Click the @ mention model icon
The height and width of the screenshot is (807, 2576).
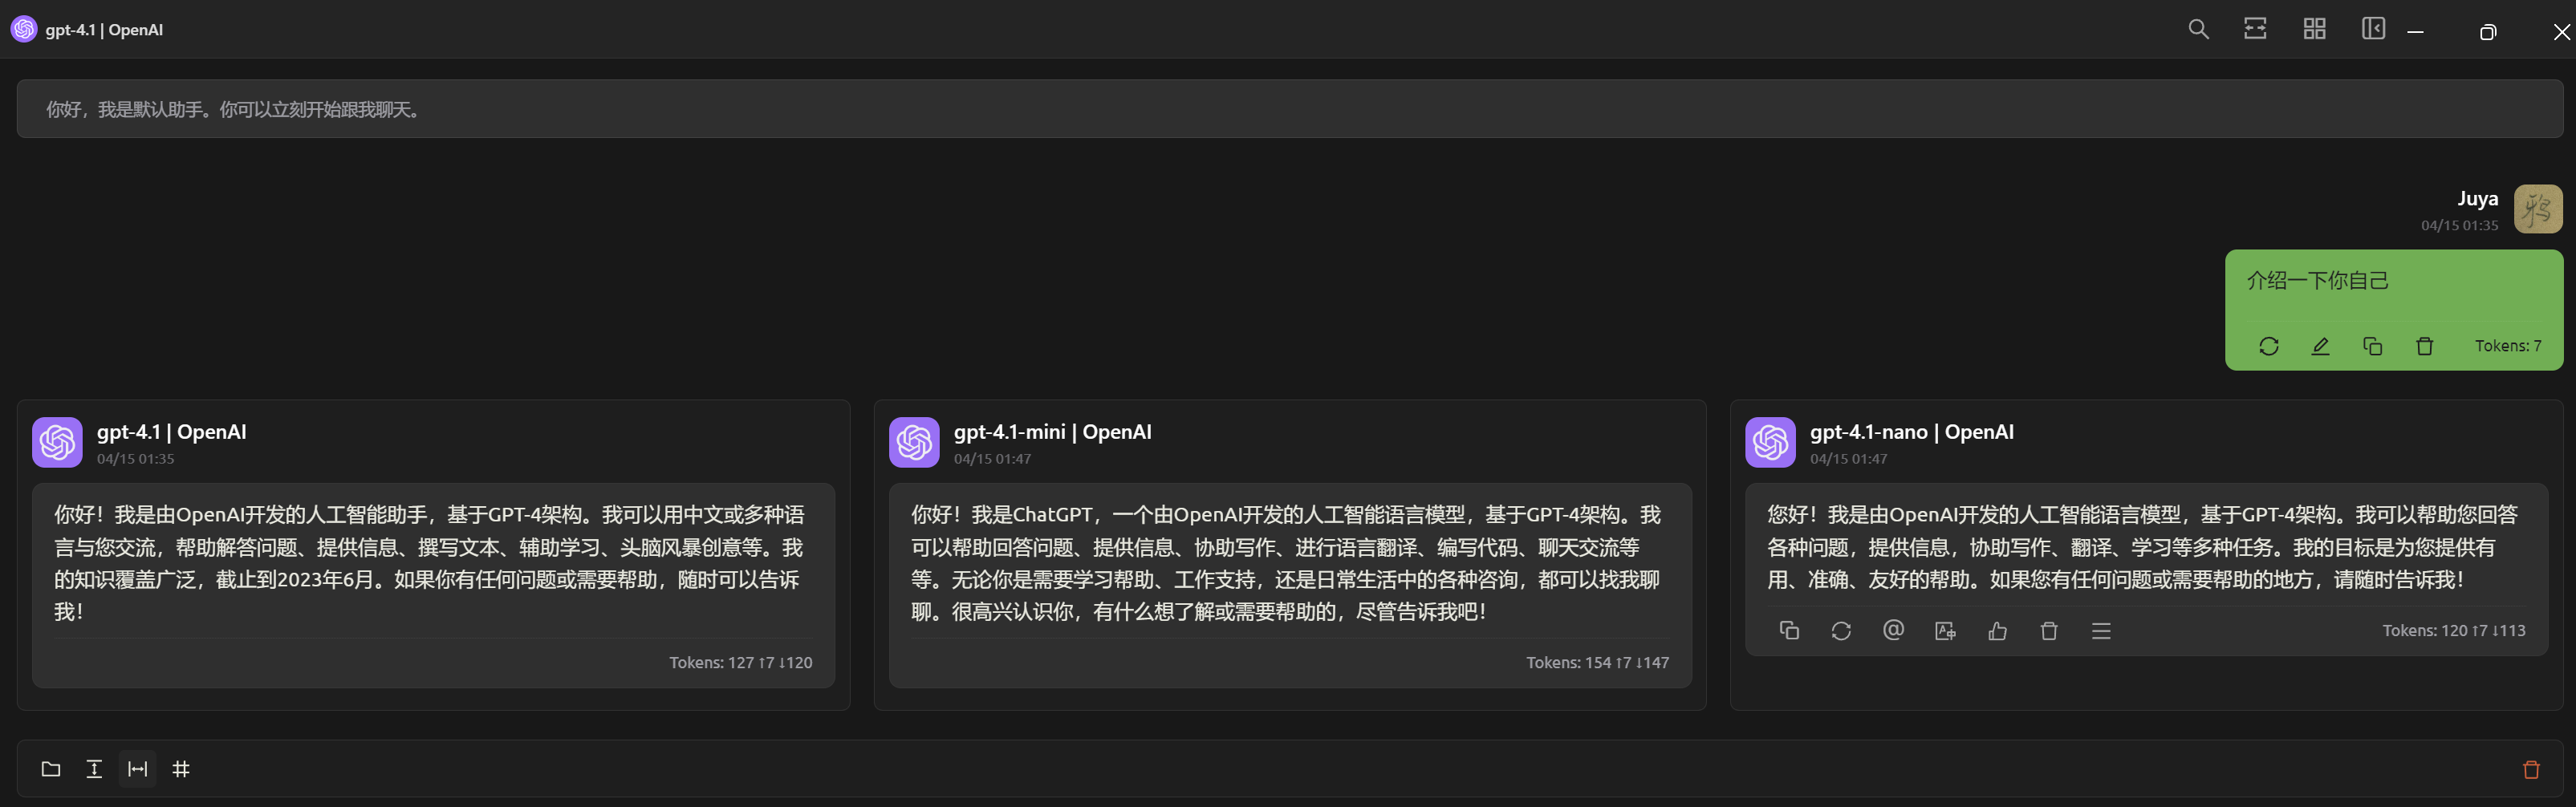point(1893,630)
